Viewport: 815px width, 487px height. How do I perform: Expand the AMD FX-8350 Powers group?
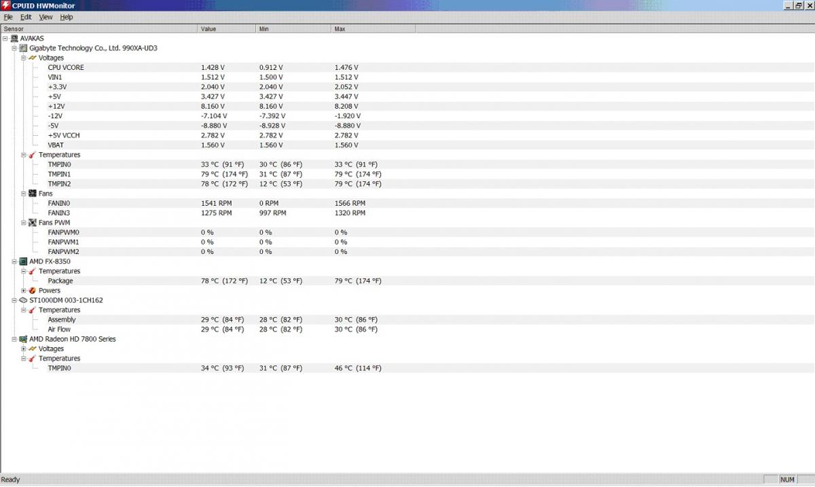[x=23, y=291]
